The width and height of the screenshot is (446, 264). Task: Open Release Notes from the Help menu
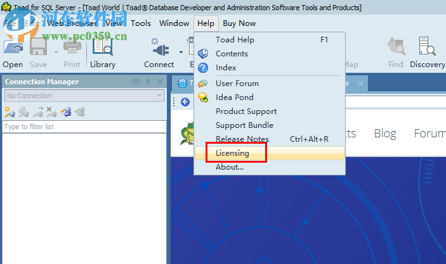270,139
